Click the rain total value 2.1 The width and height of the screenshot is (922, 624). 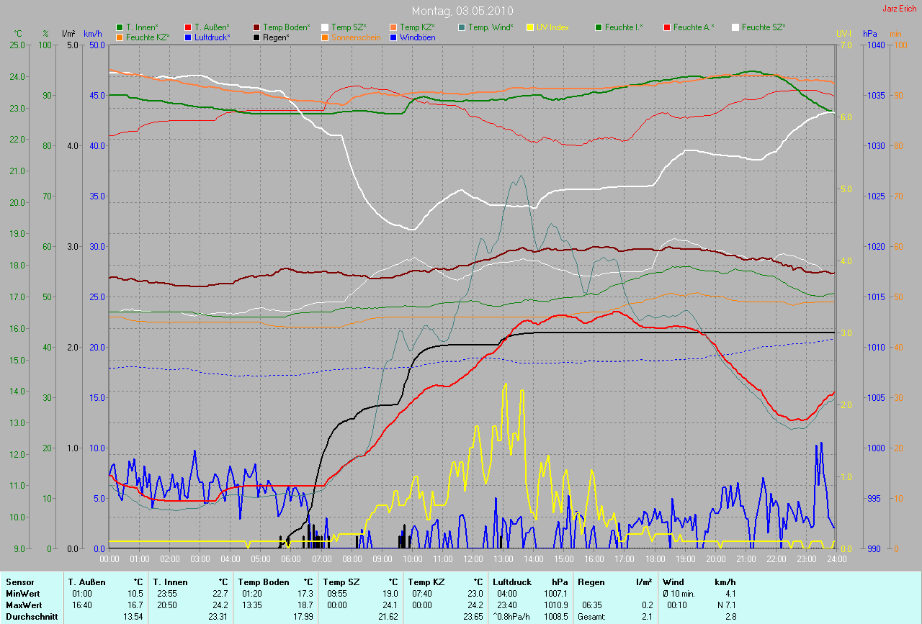click(x=648, y=617)
